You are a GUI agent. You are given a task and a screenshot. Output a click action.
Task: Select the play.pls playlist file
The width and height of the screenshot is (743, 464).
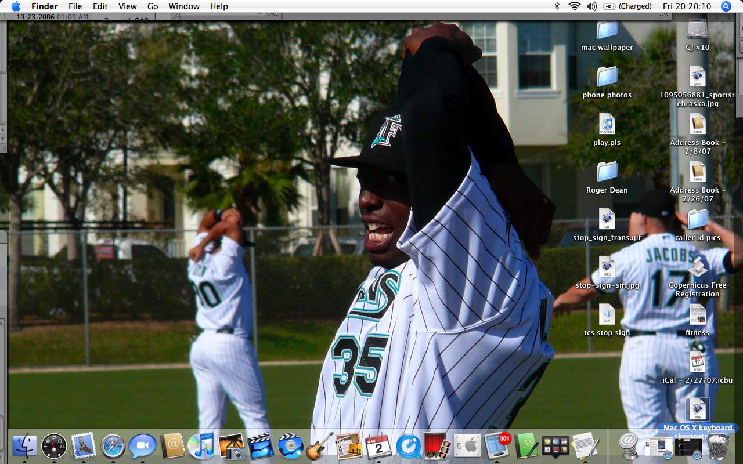[607, 130]
